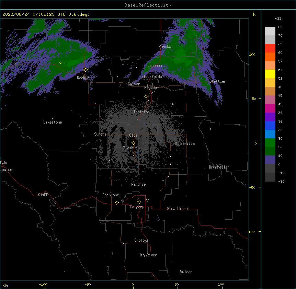296x289 pixels.
Task: Click the km label at the bottom-left corner
Action: coord(5,285)
